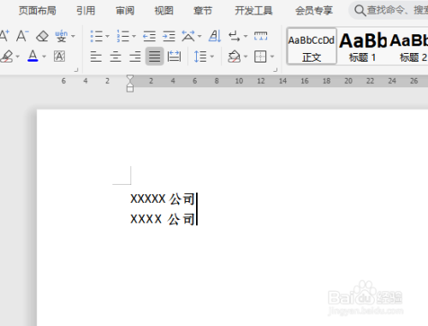
Task: Apply text highlight color
Action: (x=7, y=56)
